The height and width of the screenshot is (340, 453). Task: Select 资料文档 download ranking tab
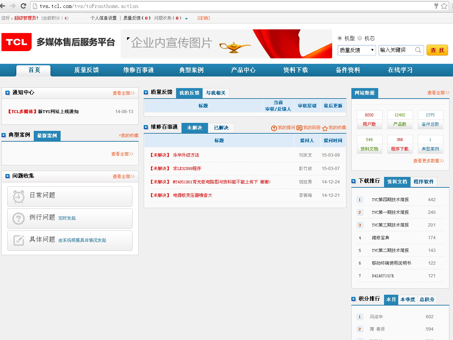[x=397, y=182]
